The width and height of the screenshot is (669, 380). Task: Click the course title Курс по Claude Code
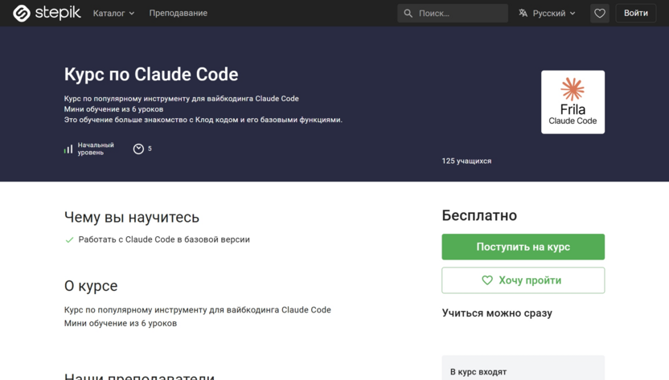click(x=151, y=74)
